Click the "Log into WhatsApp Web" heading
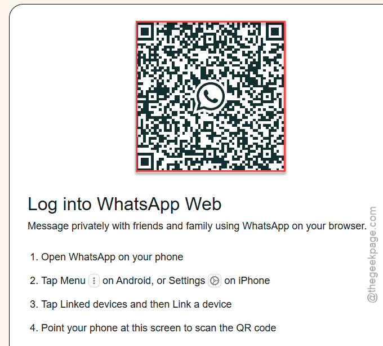 [124, 205]
